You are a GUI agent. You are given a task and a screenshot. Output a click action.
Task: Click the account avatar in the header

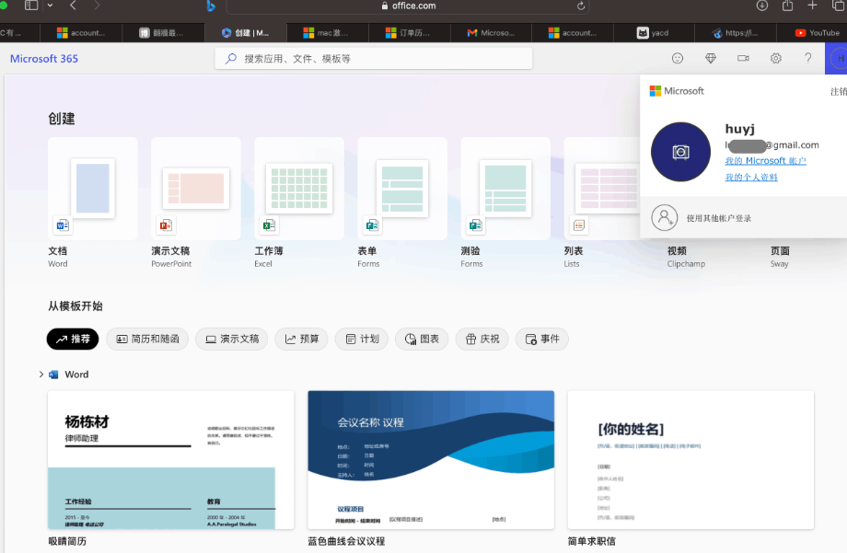tap(839, 58)
